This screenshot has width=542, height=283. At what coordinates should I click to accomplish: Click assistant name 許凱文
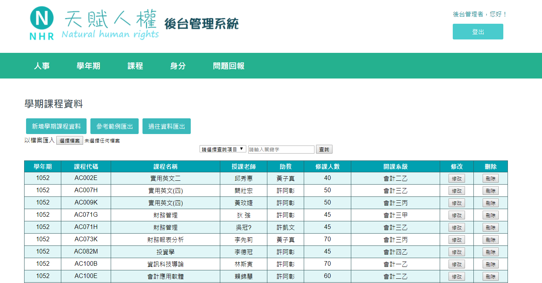(x=286, y=227)
